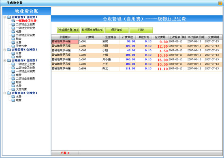Screen dimensions: 224x158
Task: Click folder icon beside 租金 under 台账管理（自用费）
Action: [x=13, y=39]
